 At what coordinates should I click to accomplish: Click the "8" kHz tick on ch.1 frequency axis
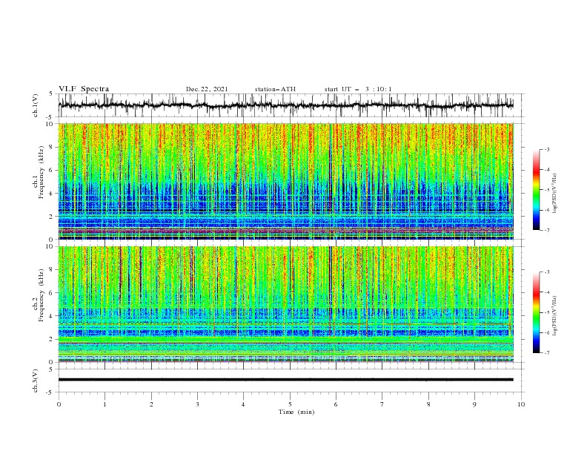click(51, 147)
